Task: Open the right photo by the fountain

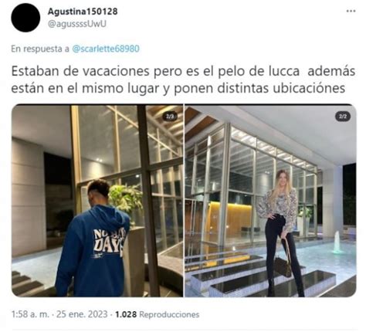Action: tap(270, 201)
